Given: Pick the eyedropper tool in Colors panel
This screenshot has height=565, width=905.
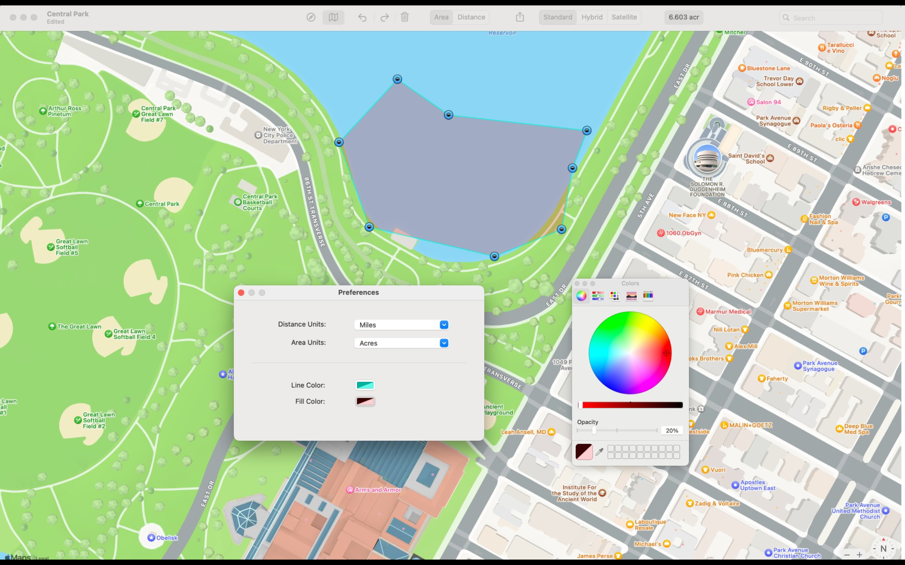Looking at the screenshot, I should (x=600, y=452).
